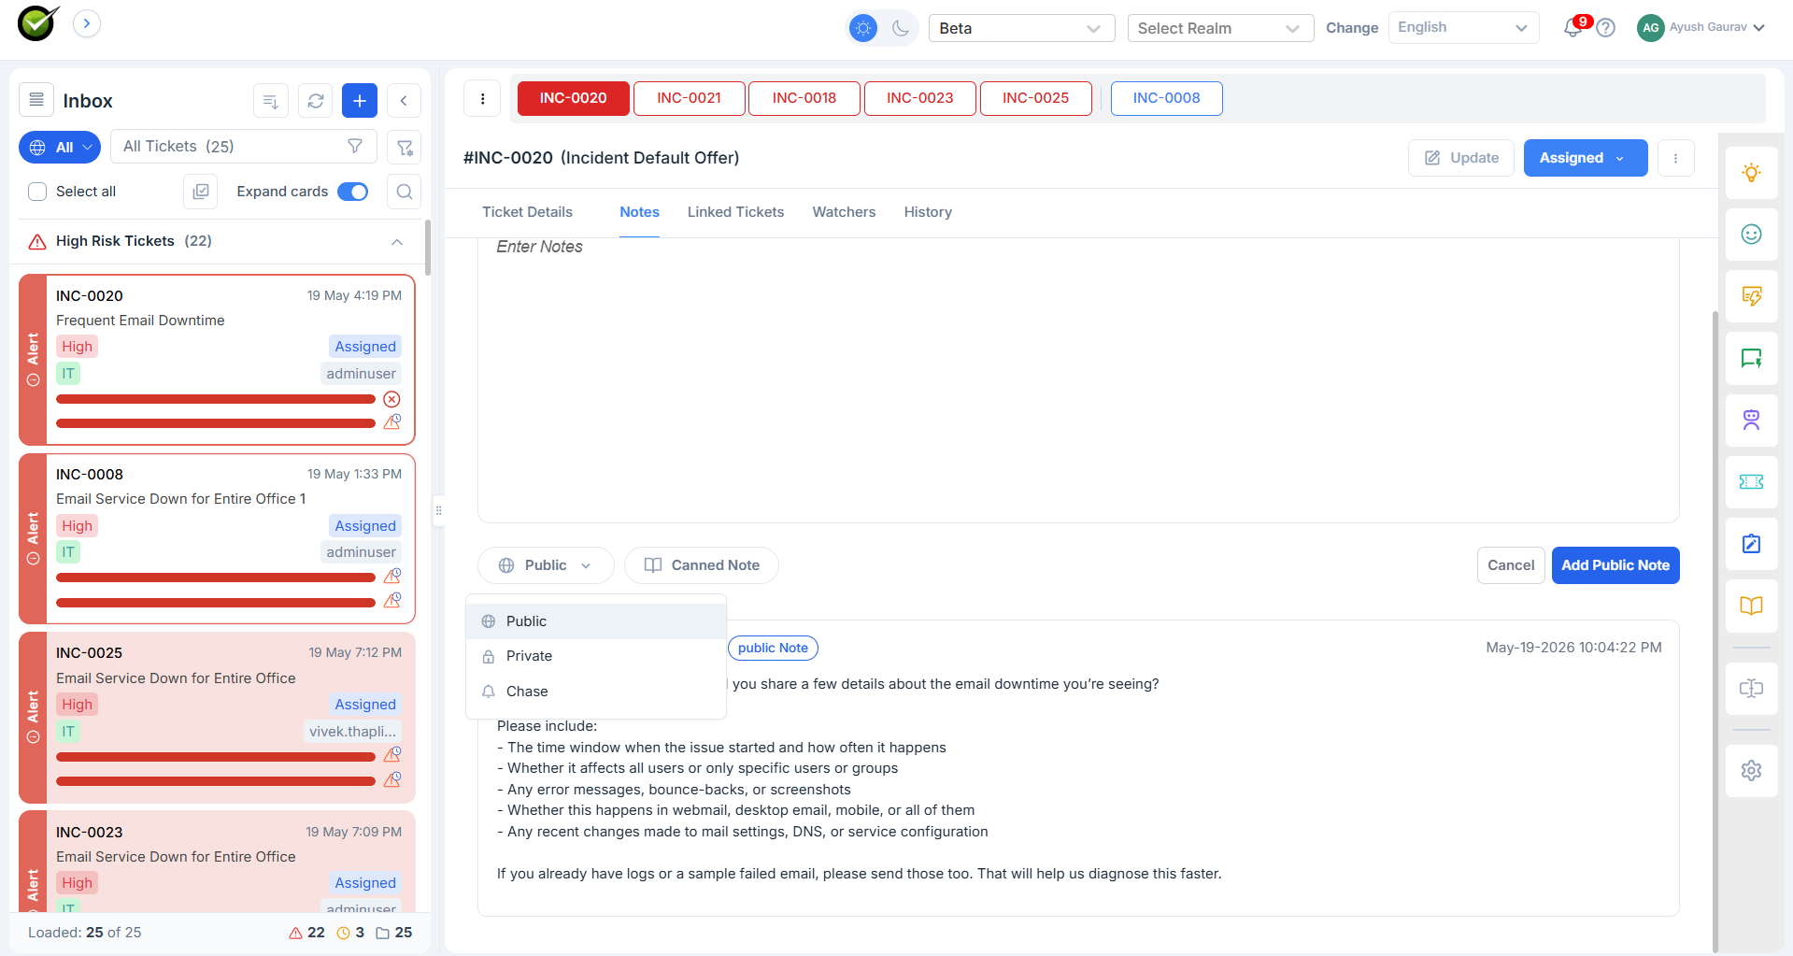Open the notifications bell
The height and width of the screenshot is (956, 1793).
click(x=1573, y=28)
